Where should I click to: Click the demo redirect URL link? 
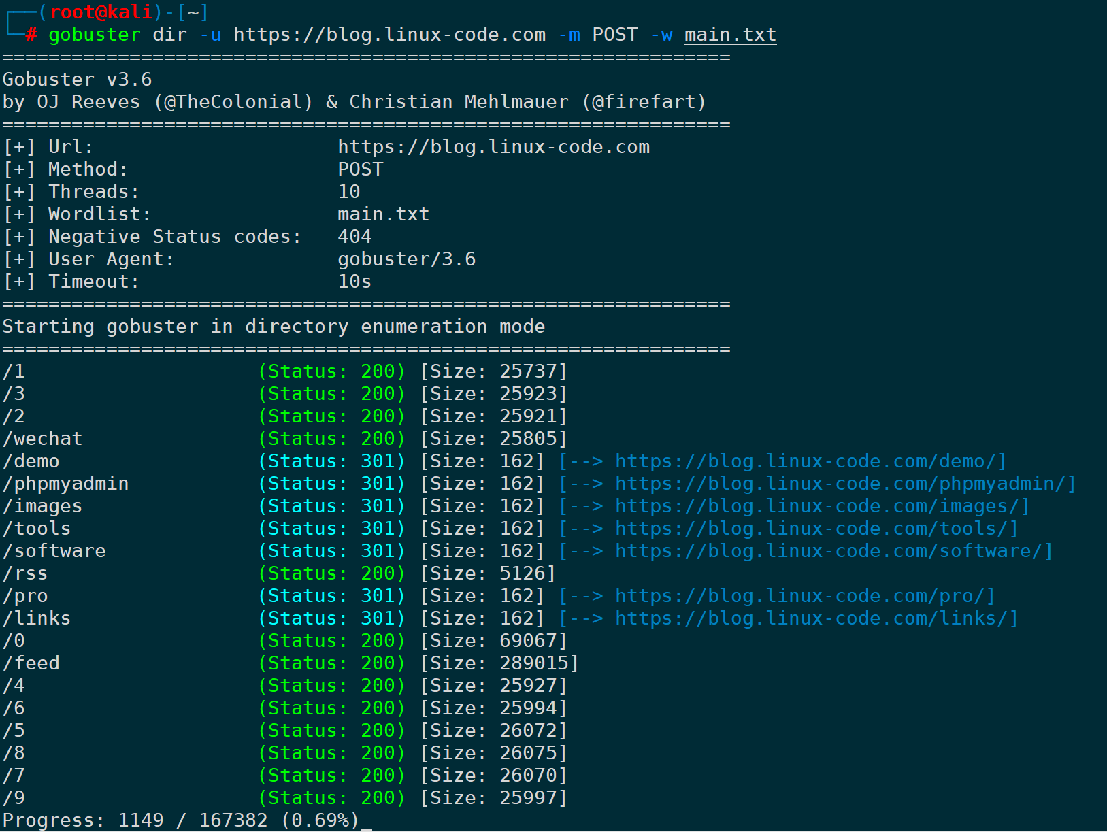(806, 461)
